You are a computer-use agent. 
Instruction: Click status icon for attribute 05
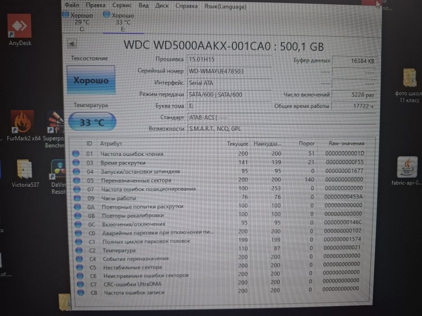(x=77, y=180)
